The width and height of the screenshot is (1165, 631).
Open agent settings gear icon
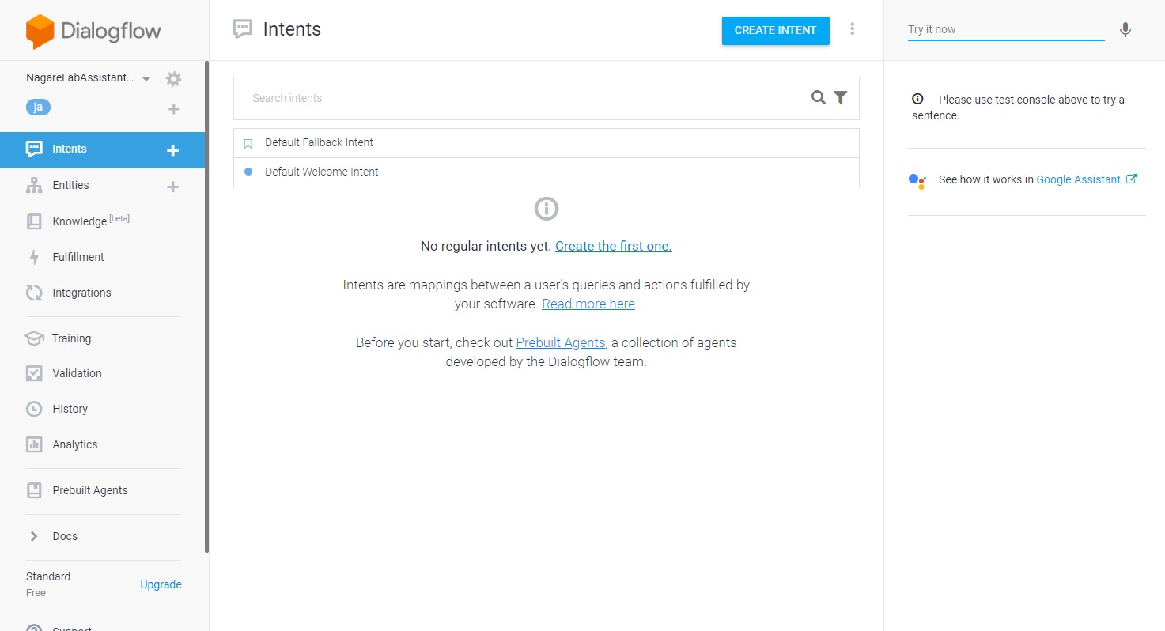pos(173,79)
